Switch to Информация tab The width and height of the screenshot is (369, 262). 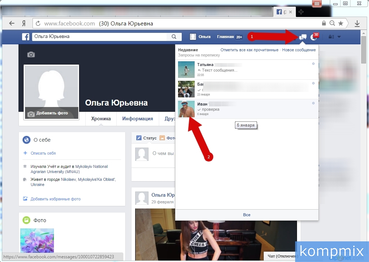click(x=138, y=119)
